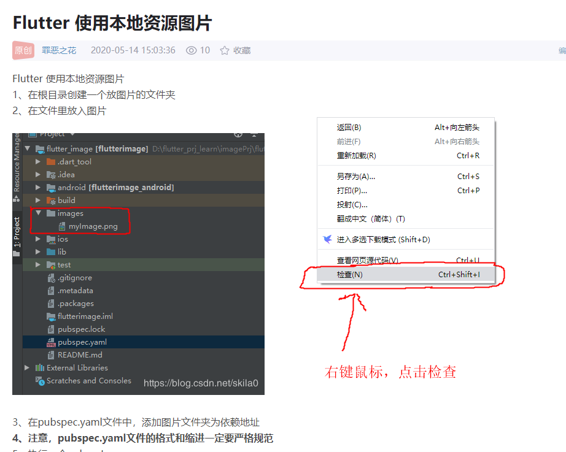Select pubspec.lock file name
Screen dimensions: 566x452
[x=82, y=329]
